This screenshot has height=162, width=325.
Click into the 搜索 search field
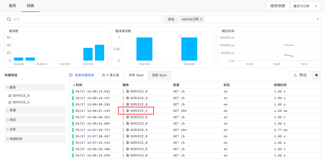tap(83, 19)
